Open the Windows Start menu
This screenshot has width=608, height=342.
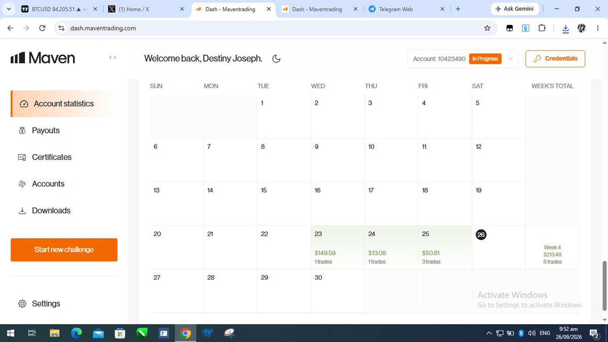[10, 333]
